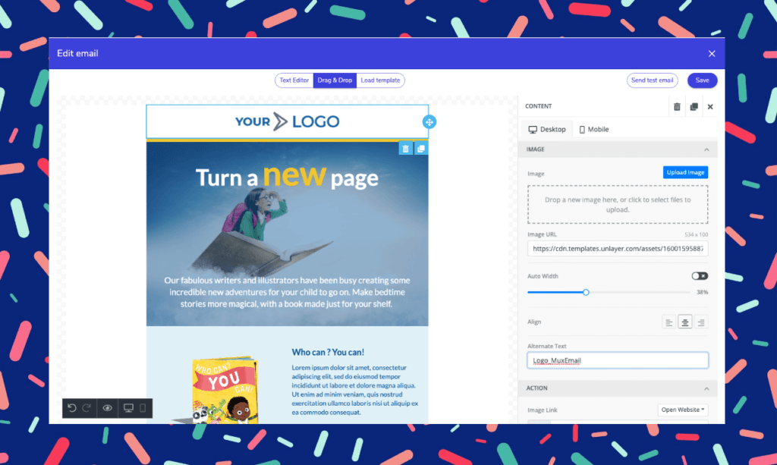
Task: Undo the last edit
Action: 72,408
